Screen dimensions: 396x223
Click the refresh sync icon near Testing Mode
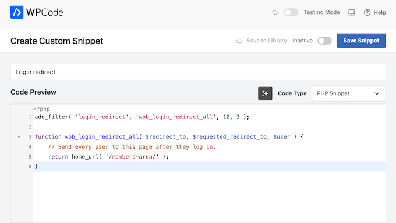[275, 12]
